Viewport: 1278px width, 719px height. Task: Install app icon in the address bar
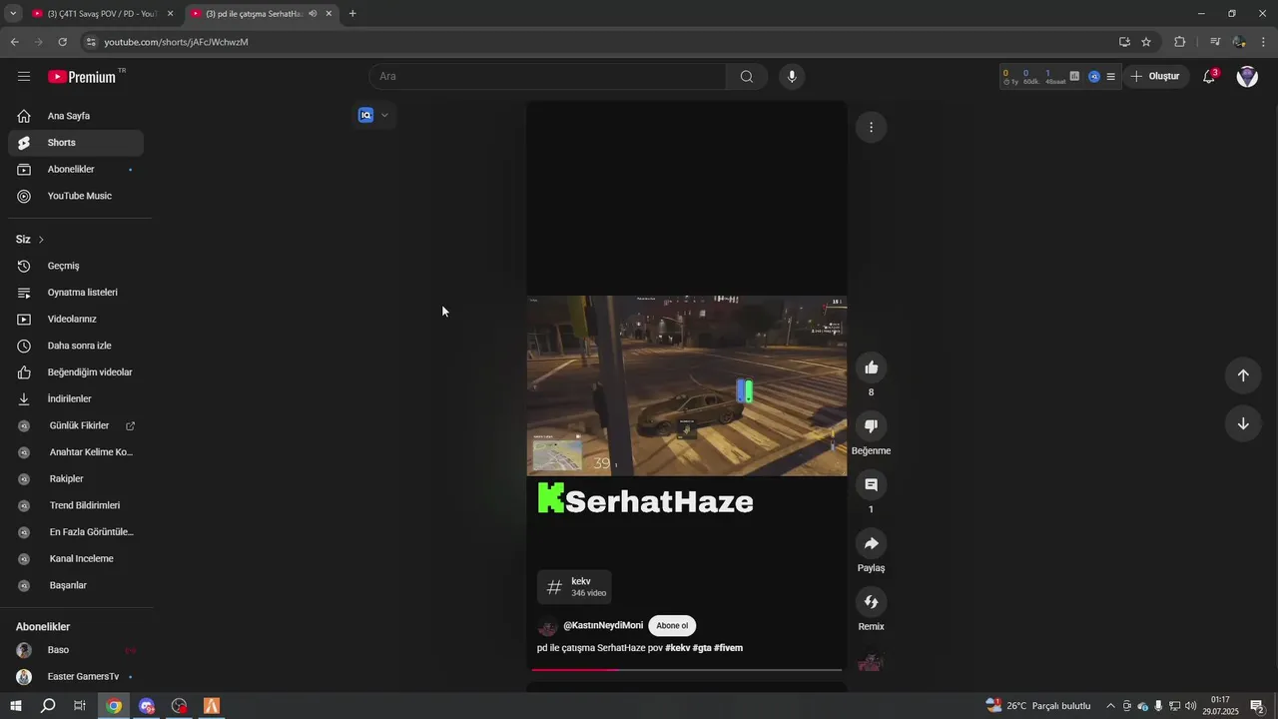pos(1124,42)
